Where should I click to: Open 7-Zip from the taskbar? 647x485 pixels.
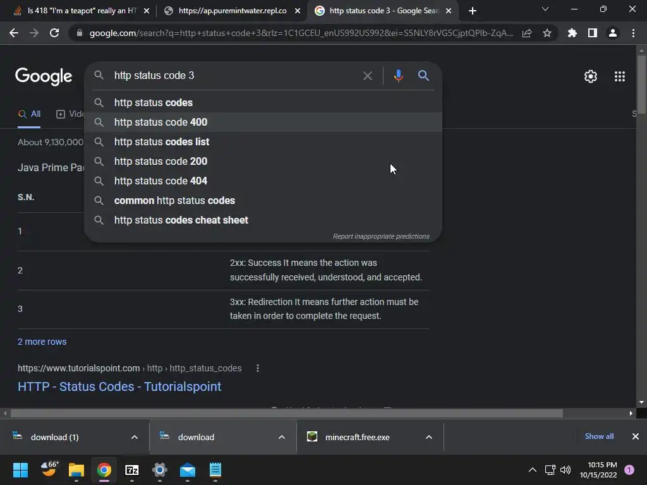[131, 470]
